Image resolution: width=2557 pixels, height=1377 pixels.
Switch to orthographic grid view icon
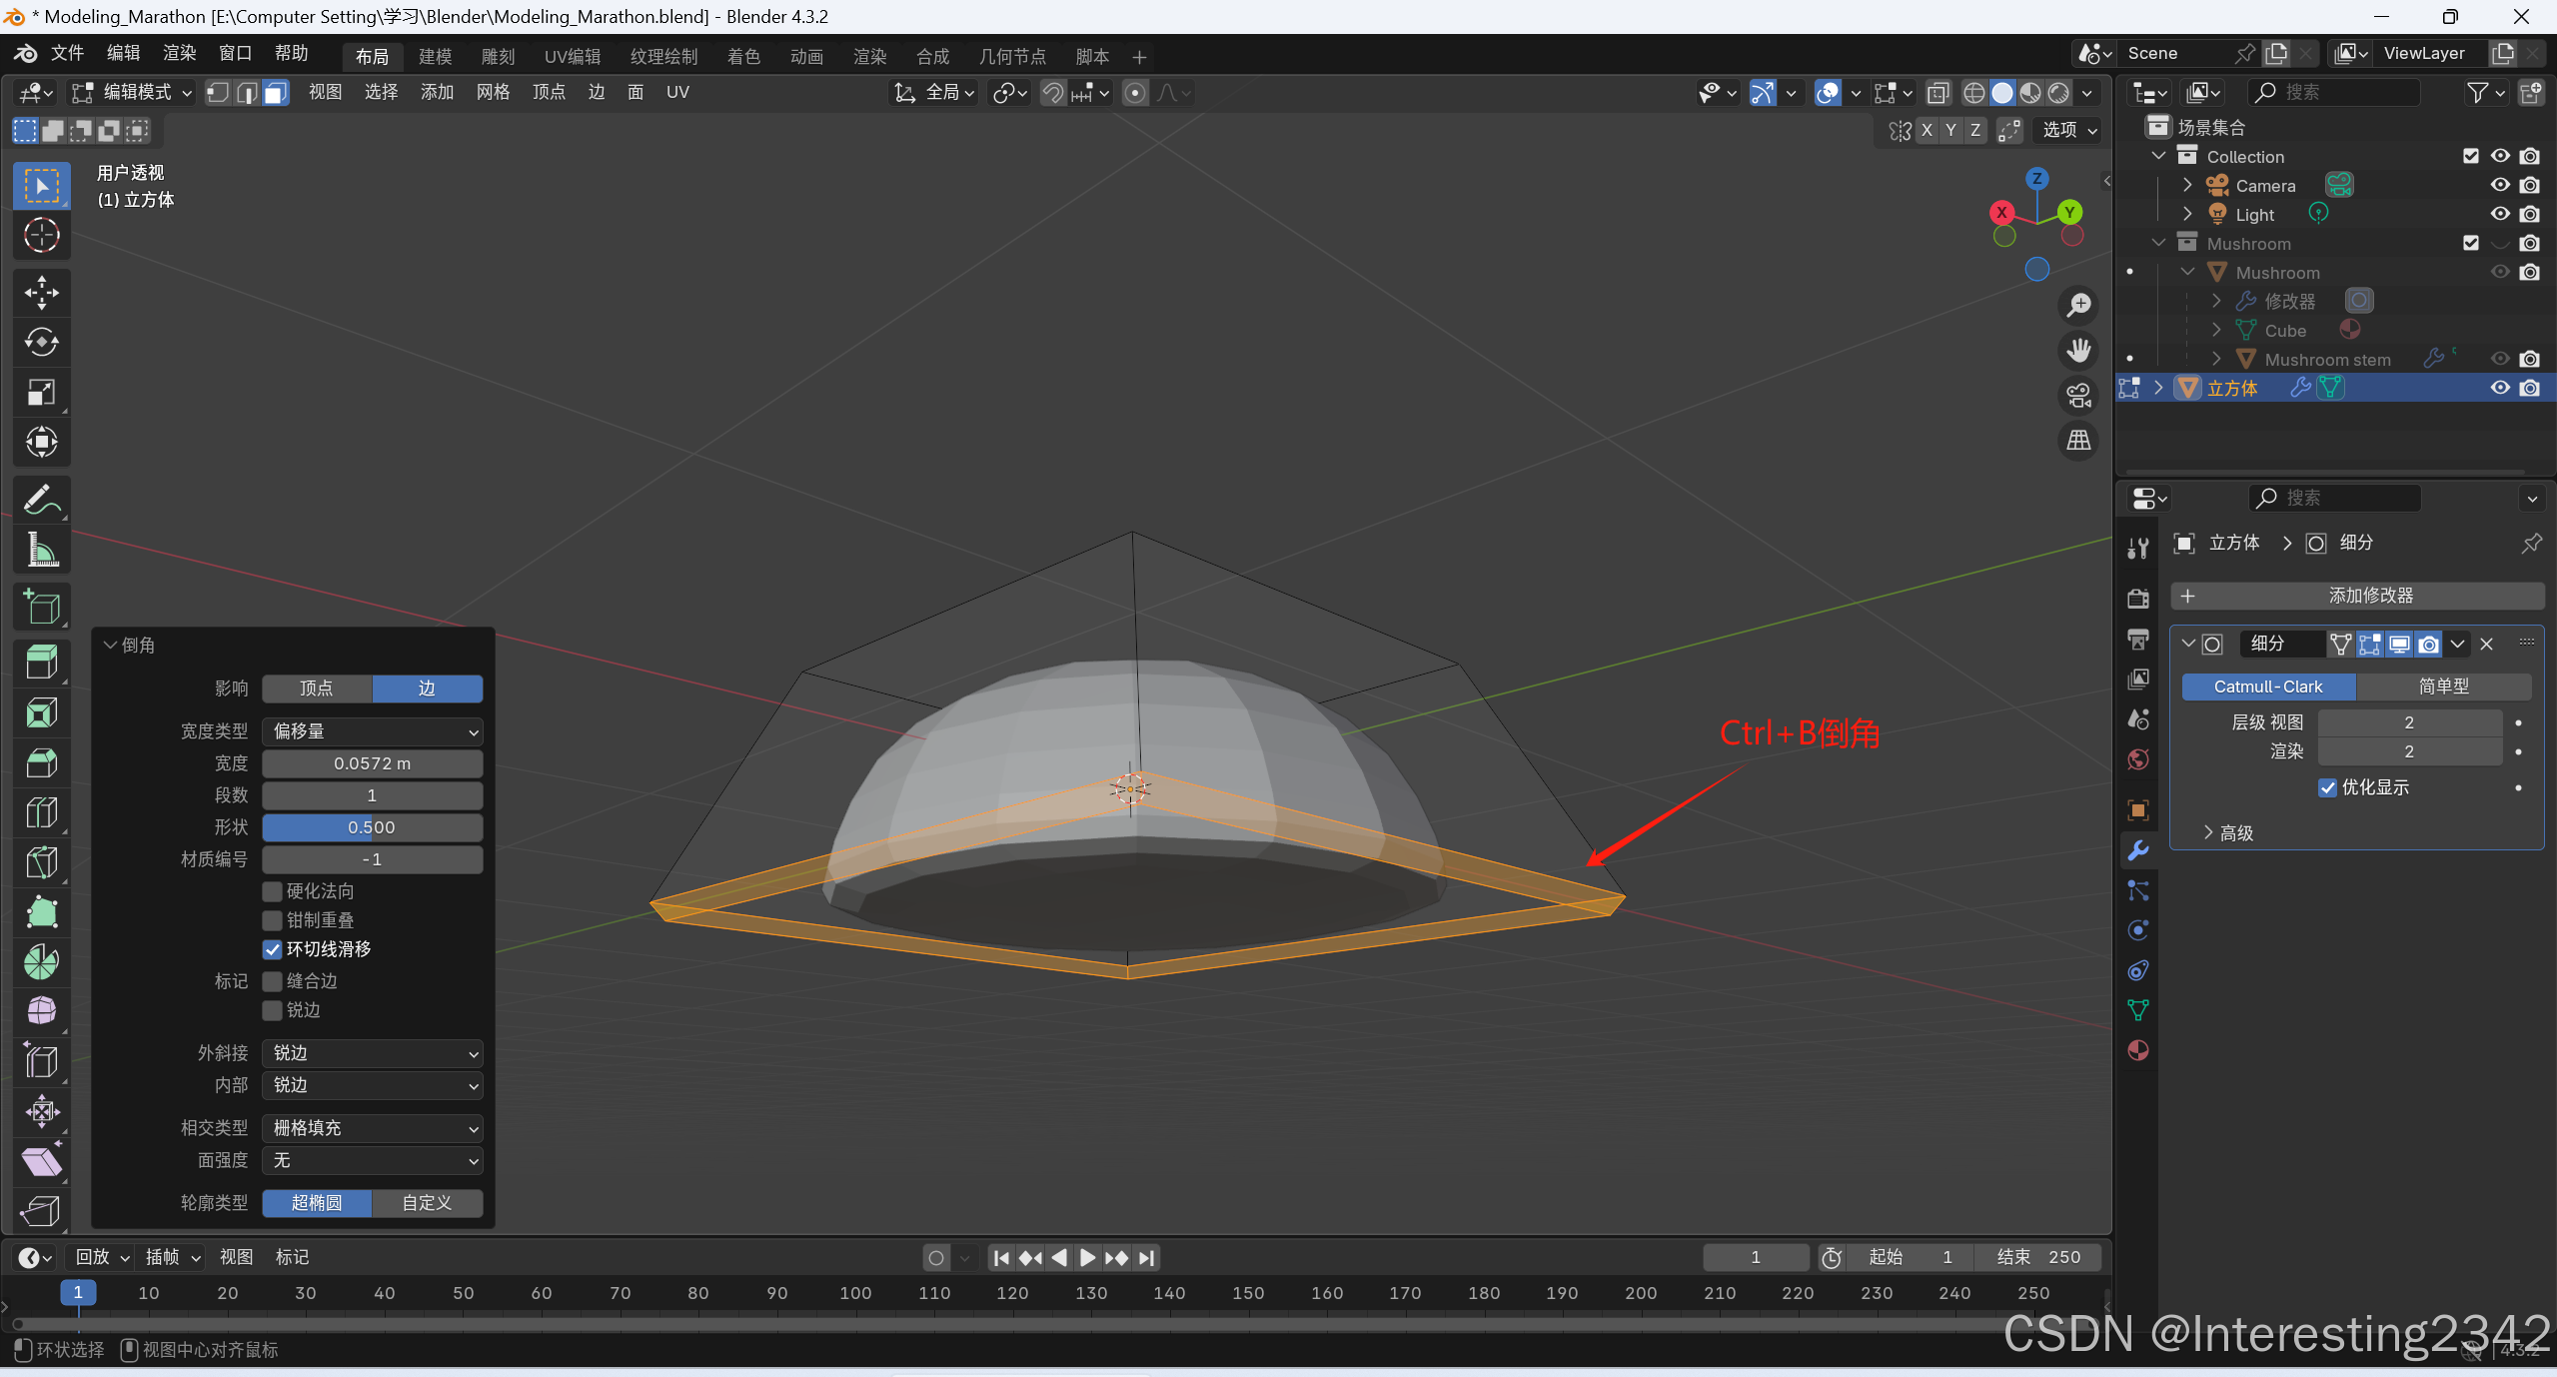tap(2079, 441)
